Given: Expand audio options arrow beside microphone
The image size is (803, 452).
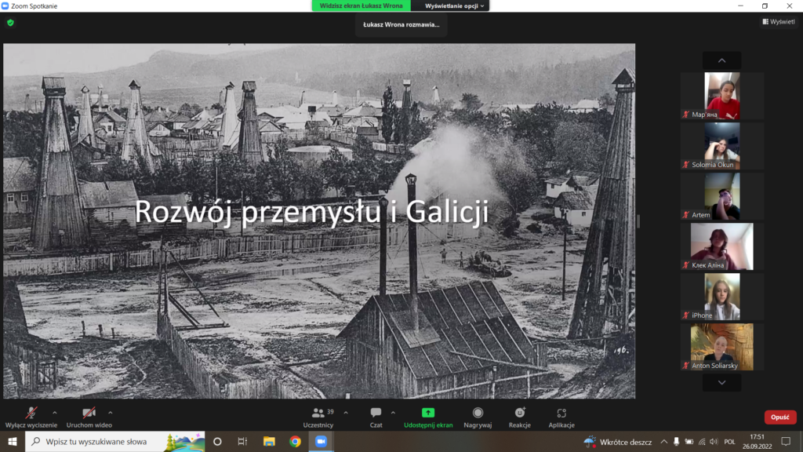Looking at the screenshot, I should (54, 412).
